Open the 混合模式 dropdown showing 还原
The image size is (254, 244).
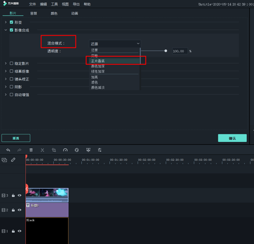coord(115,44)
